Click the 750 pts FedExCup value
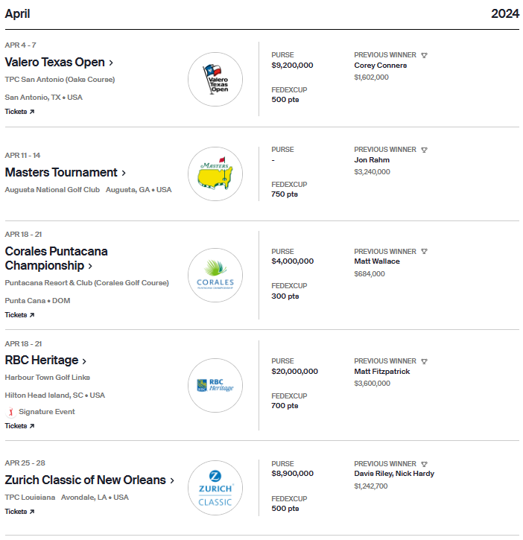The height and width of the screenshot is (540, 523). [285, 194]
